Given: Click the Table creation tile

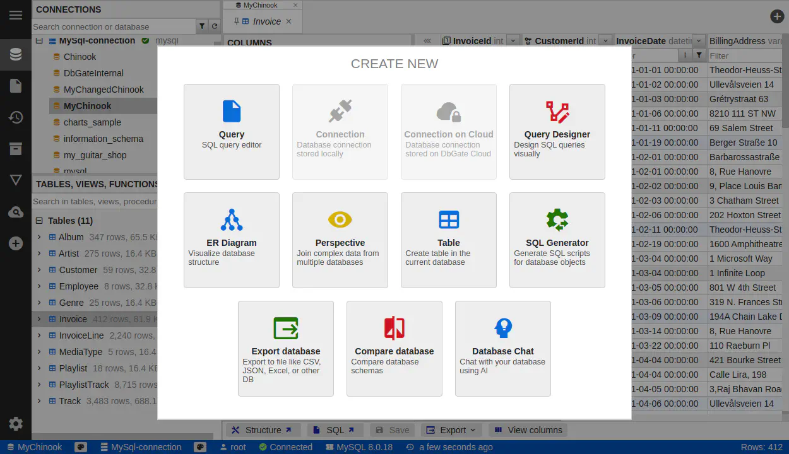Looking at the screenshot, I should click(449, 240).
